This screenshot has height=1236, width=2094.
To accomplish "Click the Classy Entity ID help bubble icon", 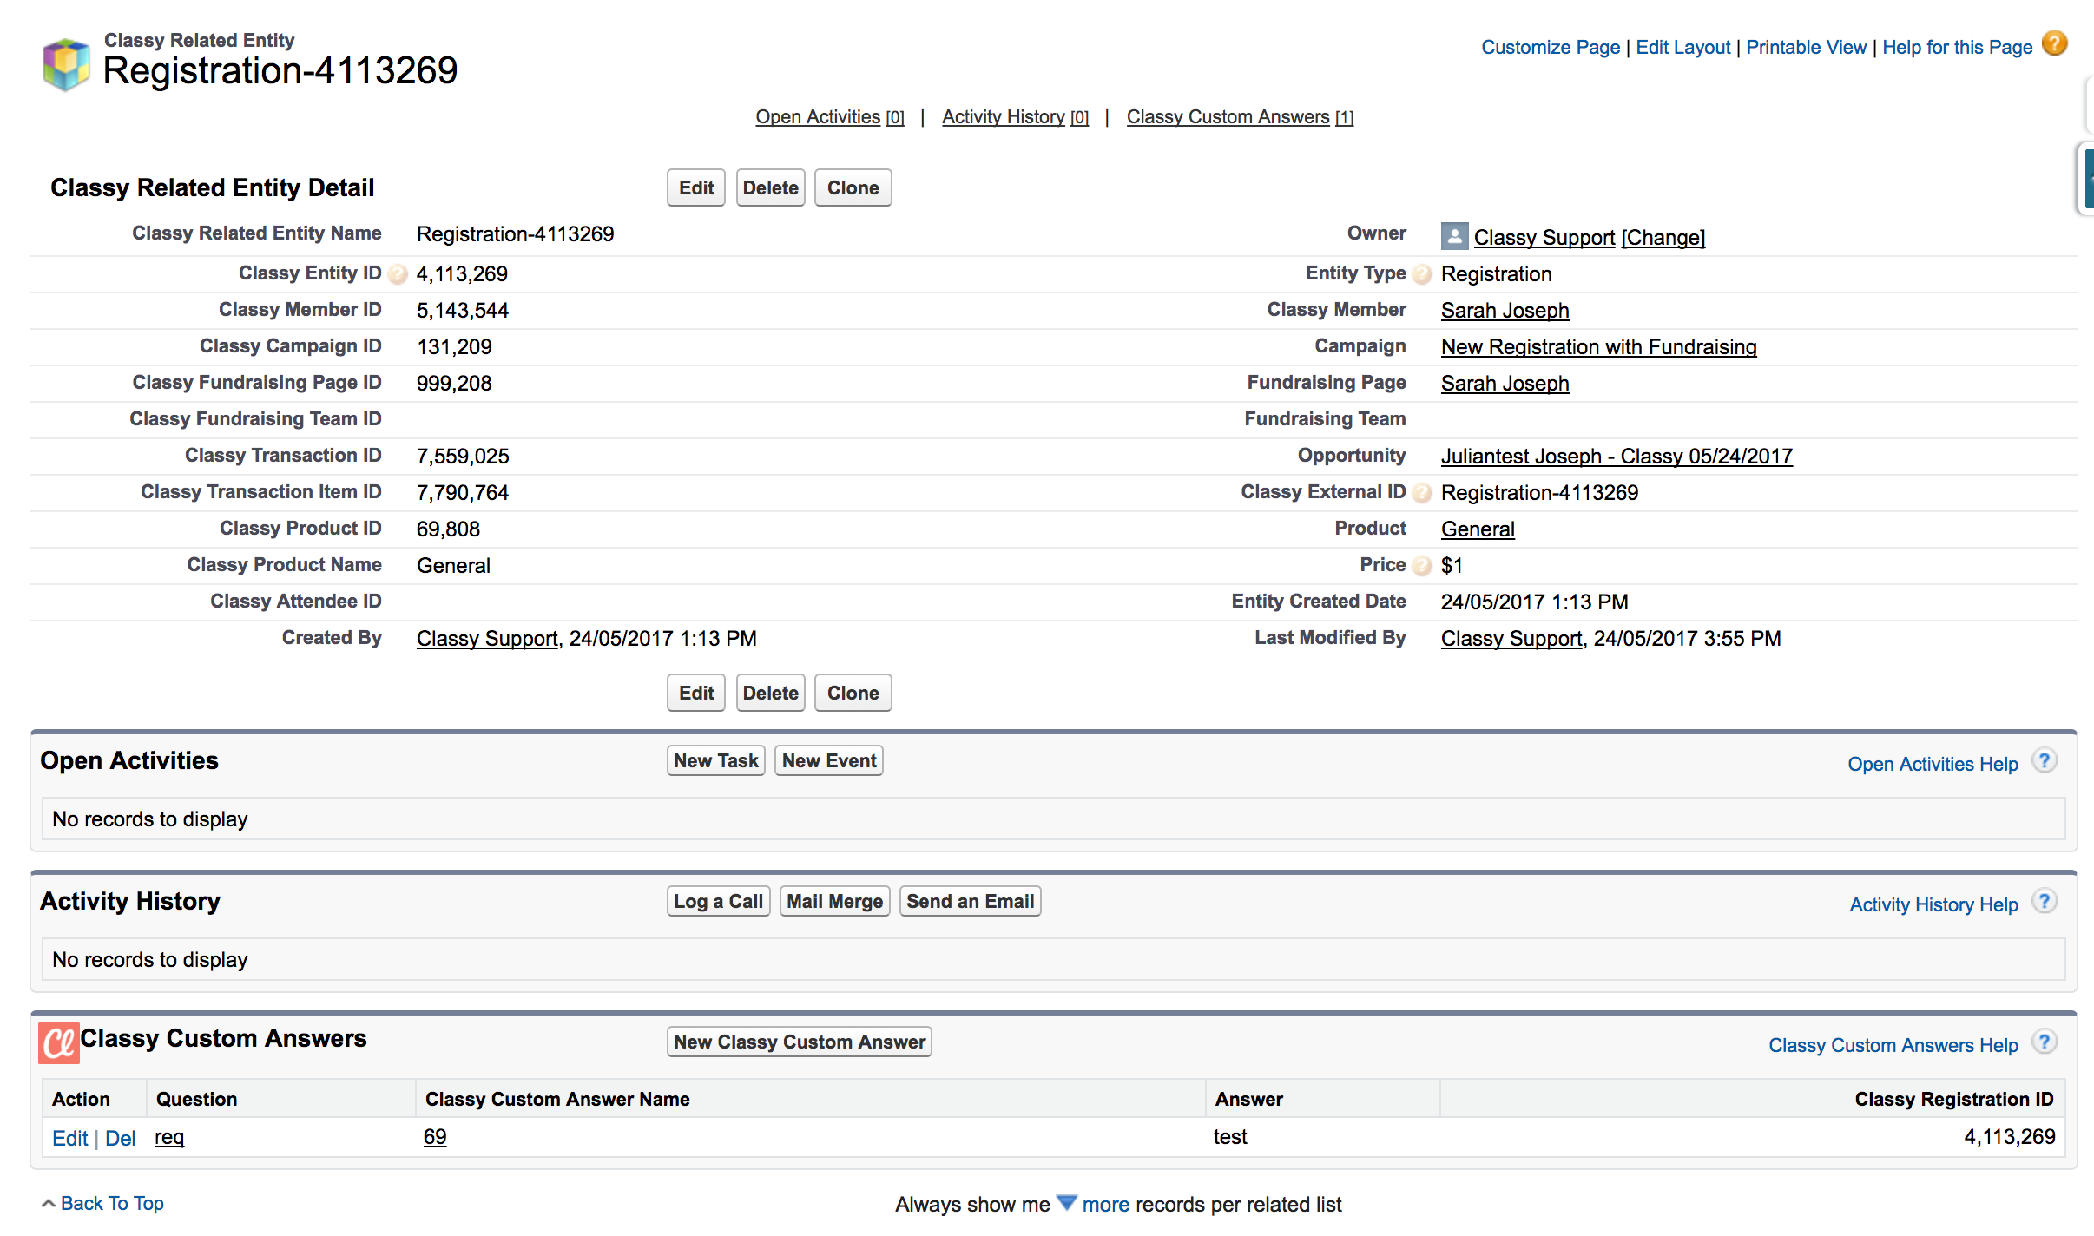I will click(398, 275).
